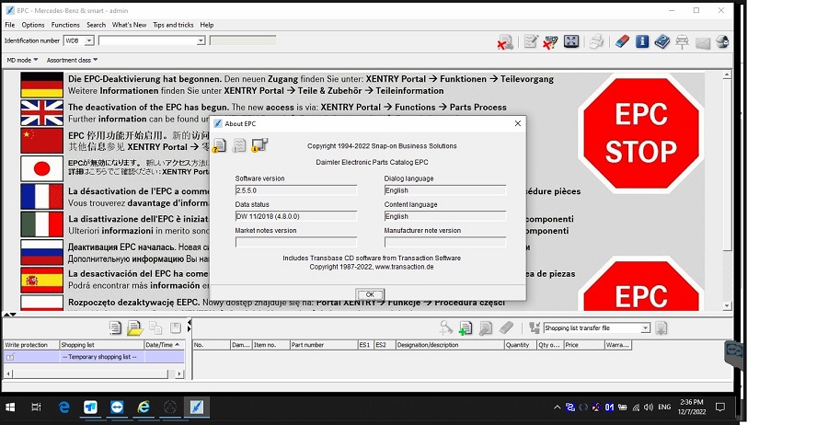This screenshot has width=828, height=425.
Task: Click the printer icon in toolbar
Action: click(596, 41)
